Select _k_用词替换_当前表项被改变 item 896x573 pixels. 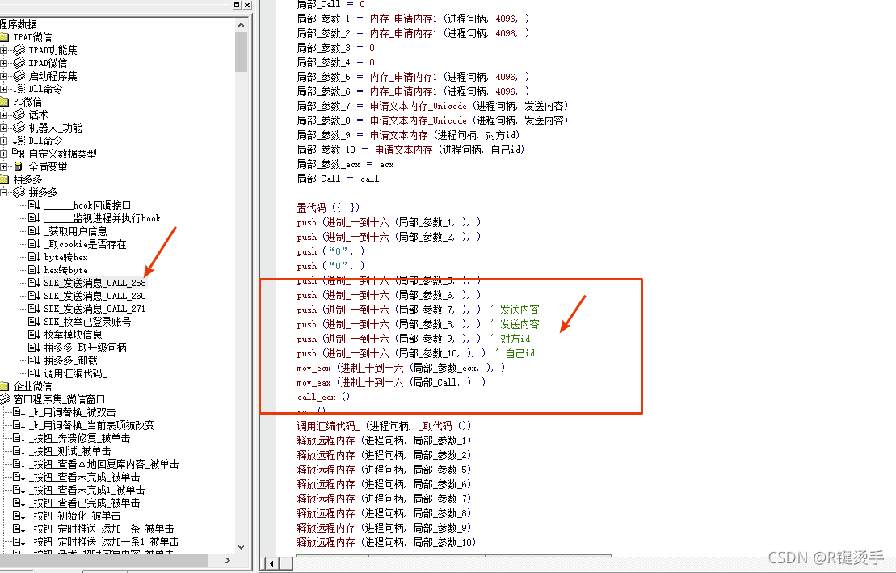tap(92, 425)
